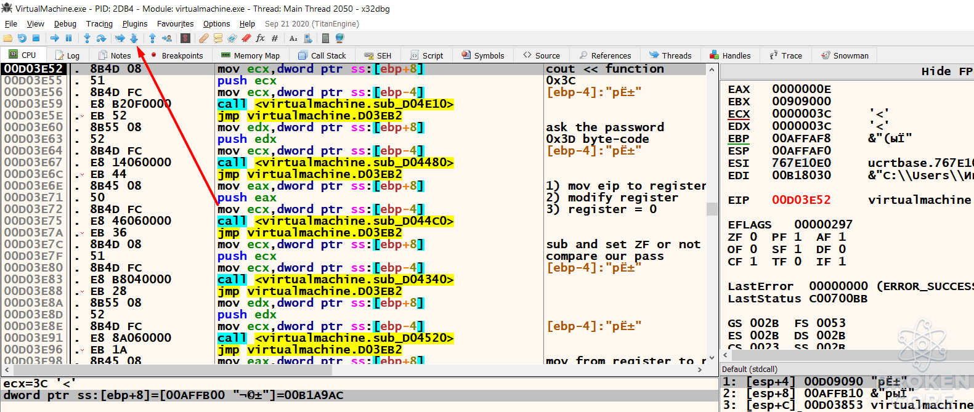Pause execution of the debuggee

pos(69,38)
